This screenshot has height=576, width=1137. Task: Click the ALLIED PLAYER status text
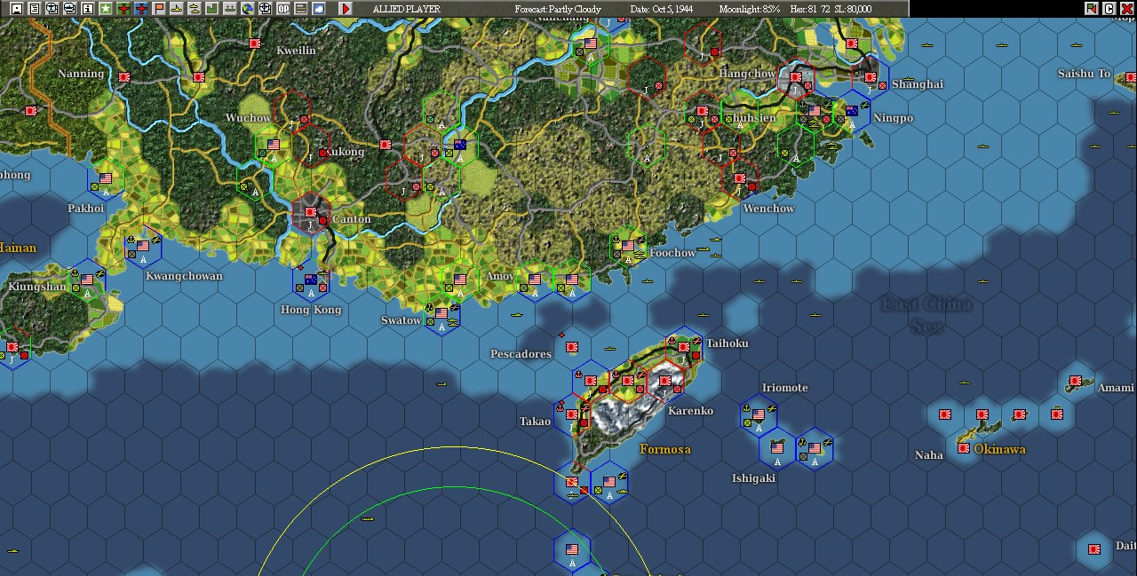click(x=407, y=9)
